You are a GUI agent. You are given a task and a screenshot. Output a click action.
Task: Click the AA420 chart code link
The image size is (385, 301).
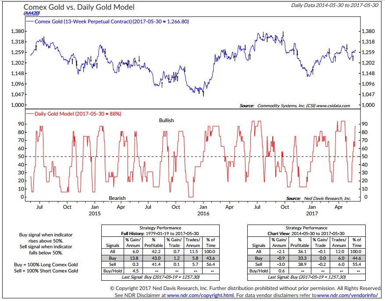point(31,14)
